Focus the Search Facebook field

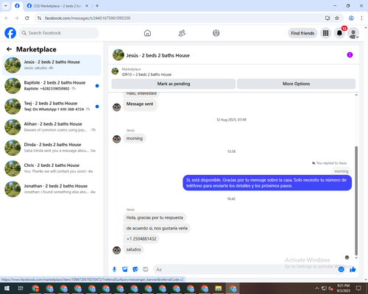pyautogui.click(x=59, y=33)
